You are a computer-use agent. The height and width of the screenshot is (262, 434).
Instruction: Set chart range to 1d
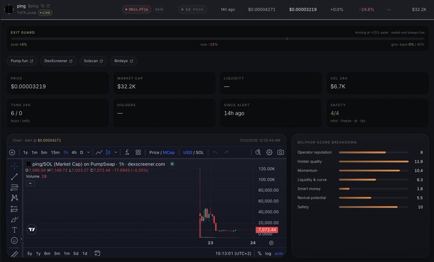[85, 254]
